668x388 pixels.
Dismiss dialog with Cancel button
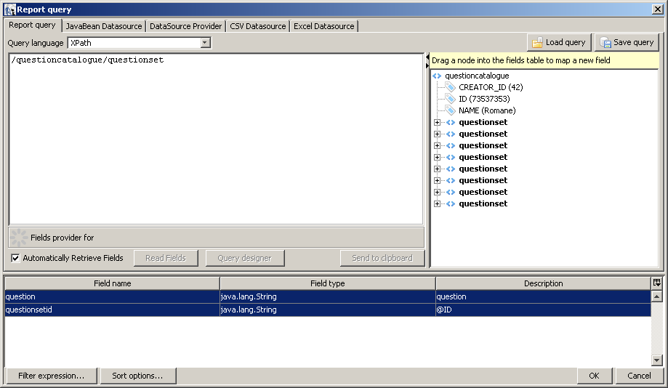click(x=639, y=376)
